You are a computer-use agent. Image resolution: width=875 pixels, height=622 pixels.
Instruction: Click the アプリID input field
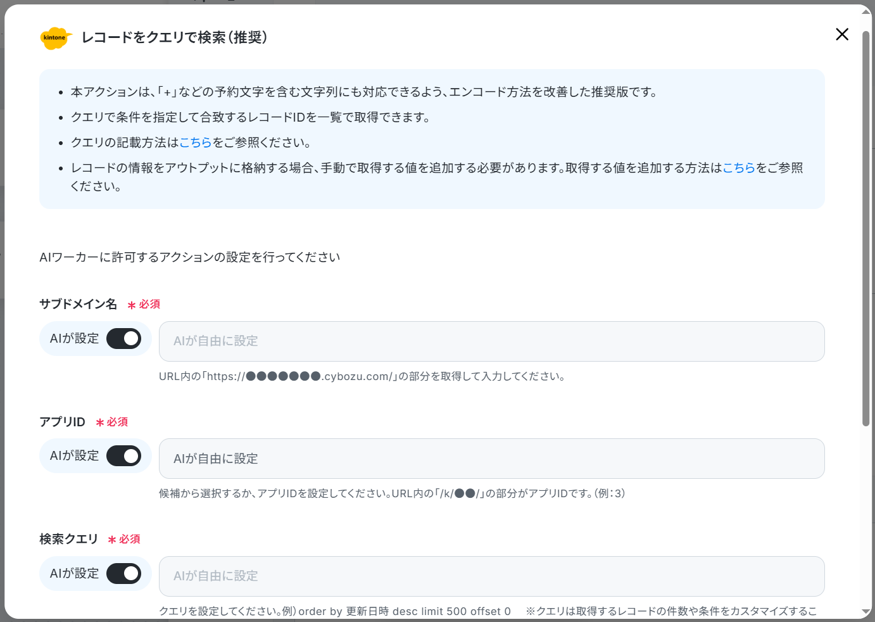491,459
